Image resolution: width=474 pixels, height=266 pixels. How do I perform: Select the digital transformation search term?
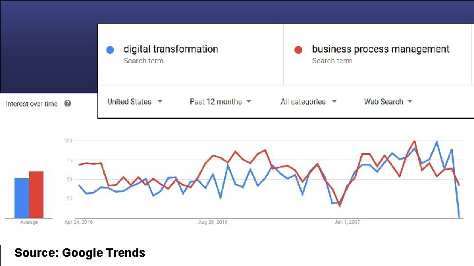click(171, 49)
